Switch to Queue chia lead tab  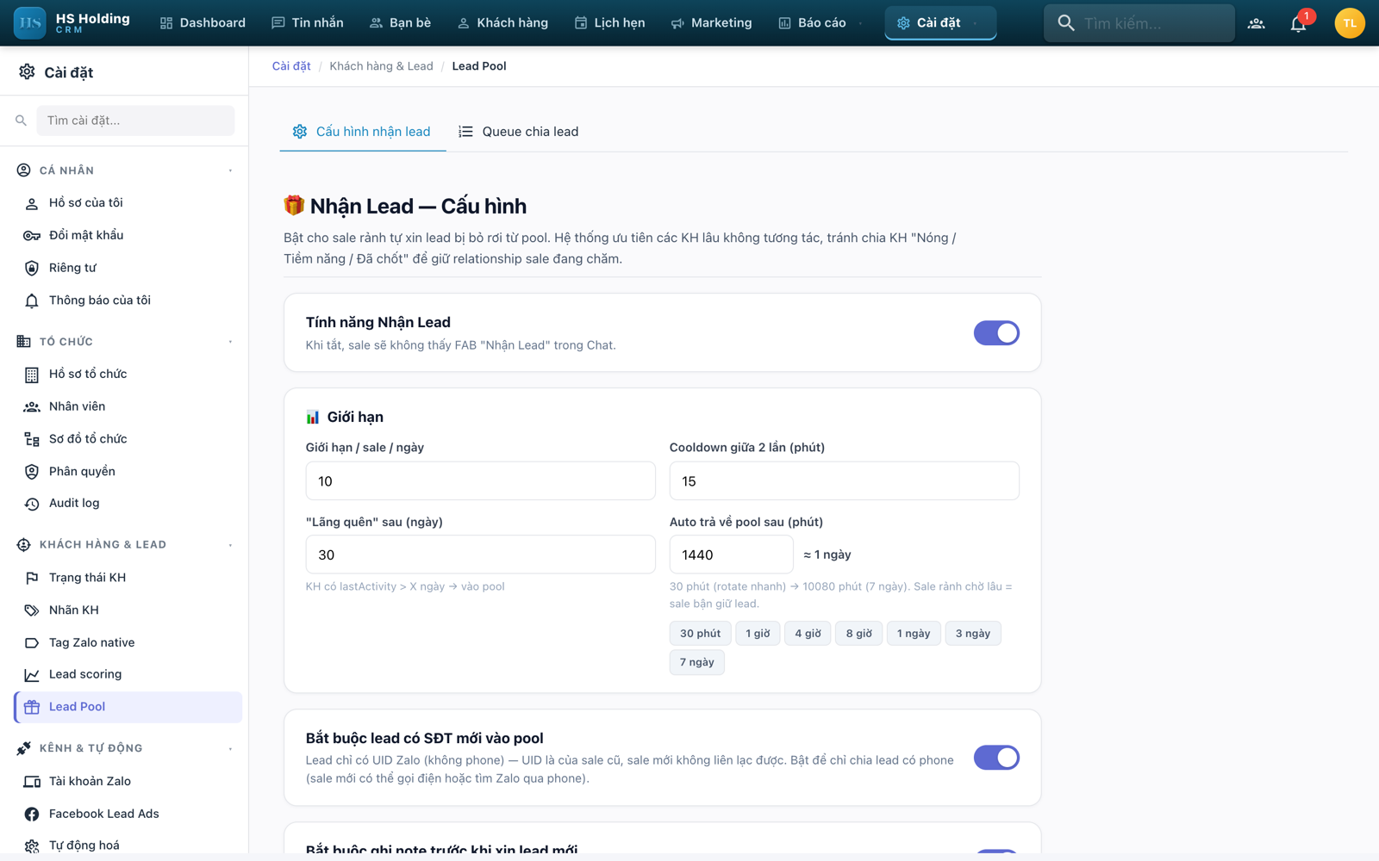pos(518,132)
